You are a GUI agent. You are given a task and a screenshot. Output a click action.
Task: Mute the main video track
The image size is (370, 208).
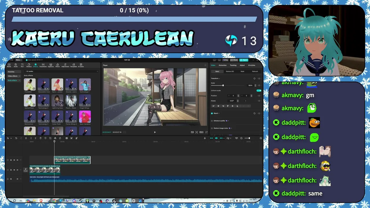tap(17, 170)
